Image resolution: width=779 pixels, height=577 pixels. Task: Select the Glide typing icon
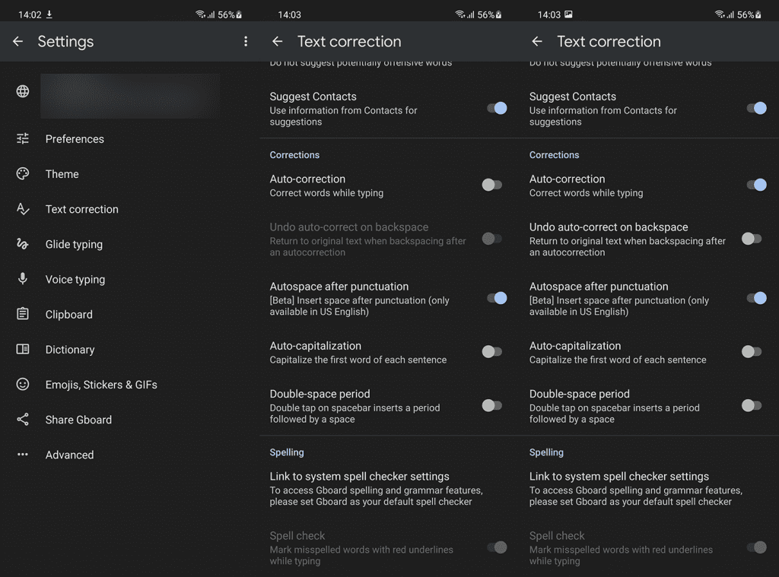click(22, 244)
